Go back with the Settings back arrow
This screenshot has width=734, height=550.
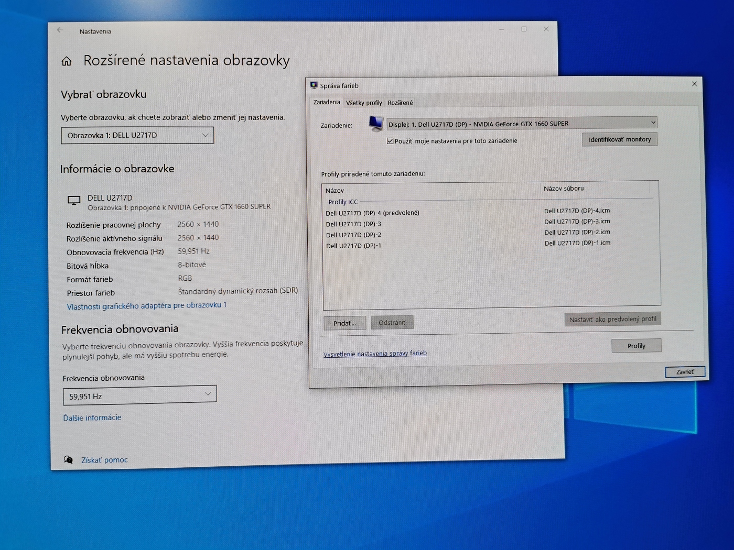point(60,30)
